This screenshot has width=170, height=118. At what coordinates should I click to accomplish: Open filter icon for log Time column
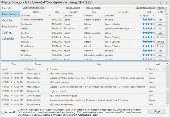click(25, 69)
